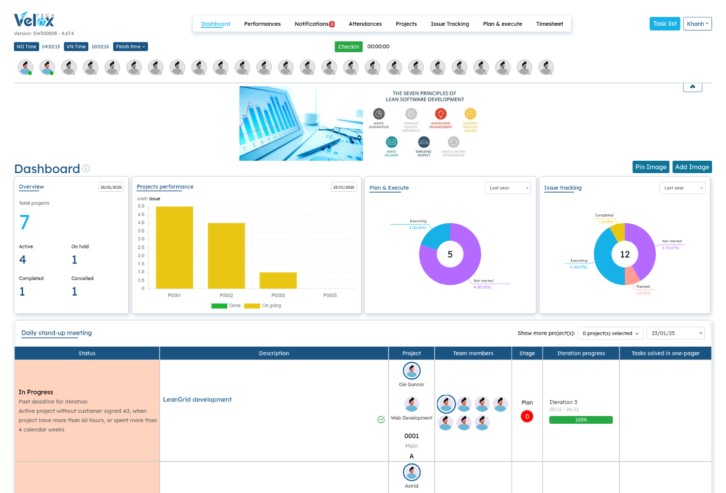Image resolution: width=726 pixels, height=493 pixels.
Task: Click the green check icon beside LeanGrid development
Action: click(x=381, y=420)
